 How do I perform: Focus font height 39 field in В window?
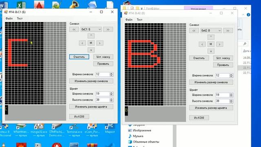223,101
